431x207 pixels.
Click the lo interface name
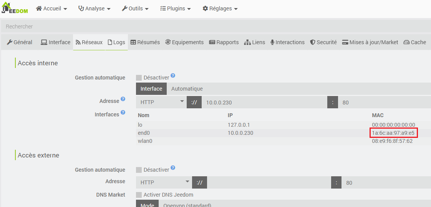[x=140, y=125]
